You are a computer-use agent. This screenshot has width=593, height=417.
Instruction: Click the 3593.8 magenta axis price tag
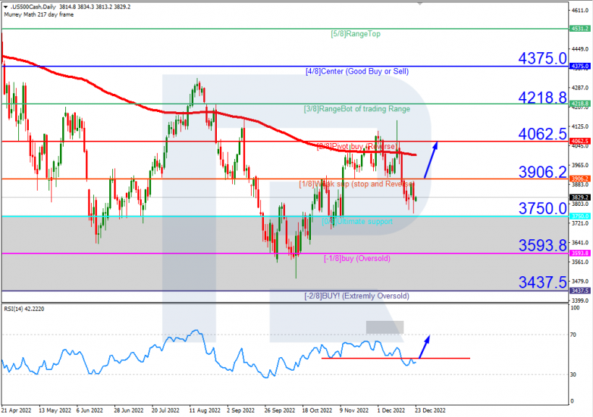(x=579, y=254)
